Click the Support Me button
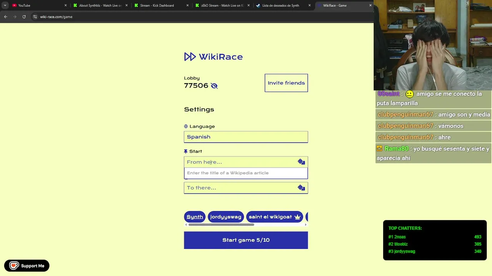Screen dimensions: 492x276 point(27,266)
